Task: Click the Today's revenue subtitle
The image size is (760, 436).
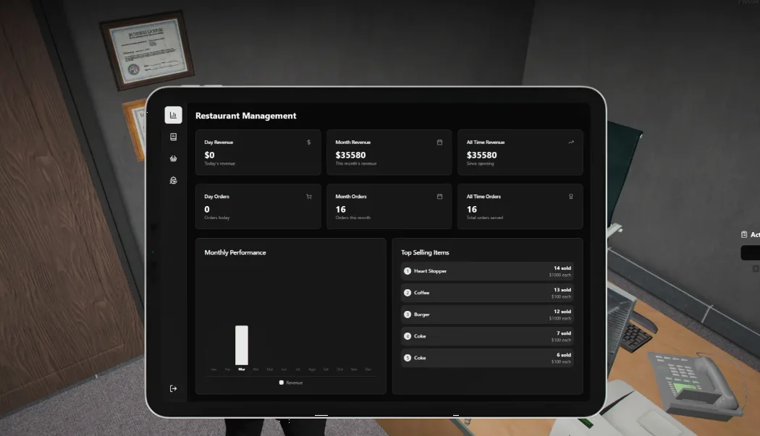Action: pyautogui.click(x=219, y=163)
